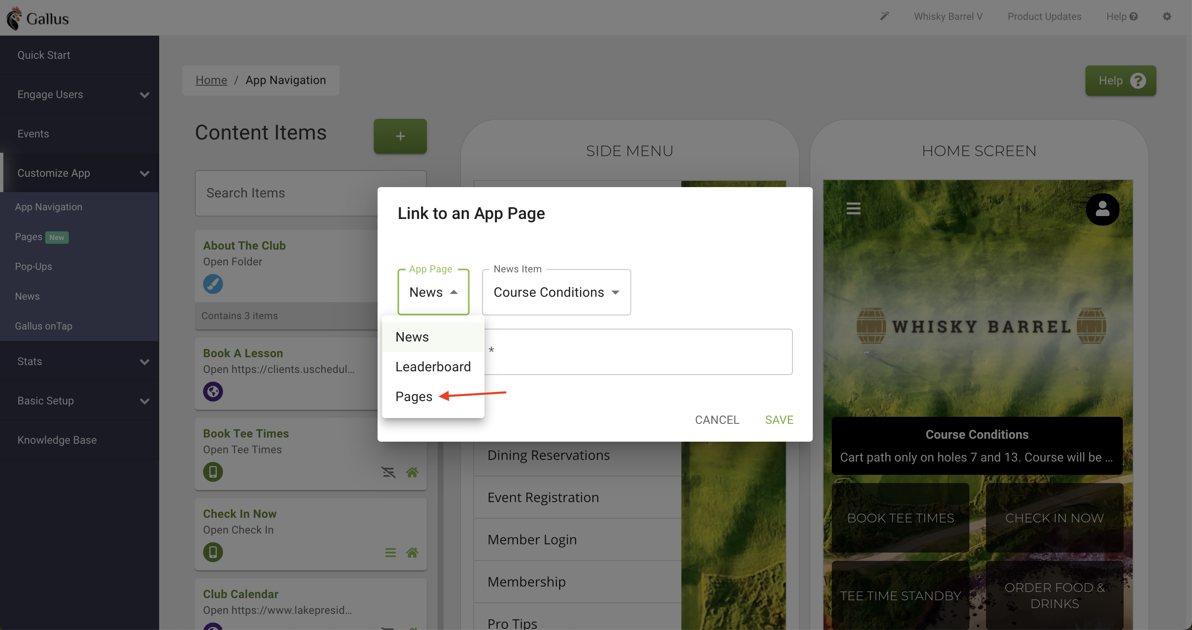Viewport: 1192px width, 630px height.
Task: Expand the Stats section
Action: (80, 361)
